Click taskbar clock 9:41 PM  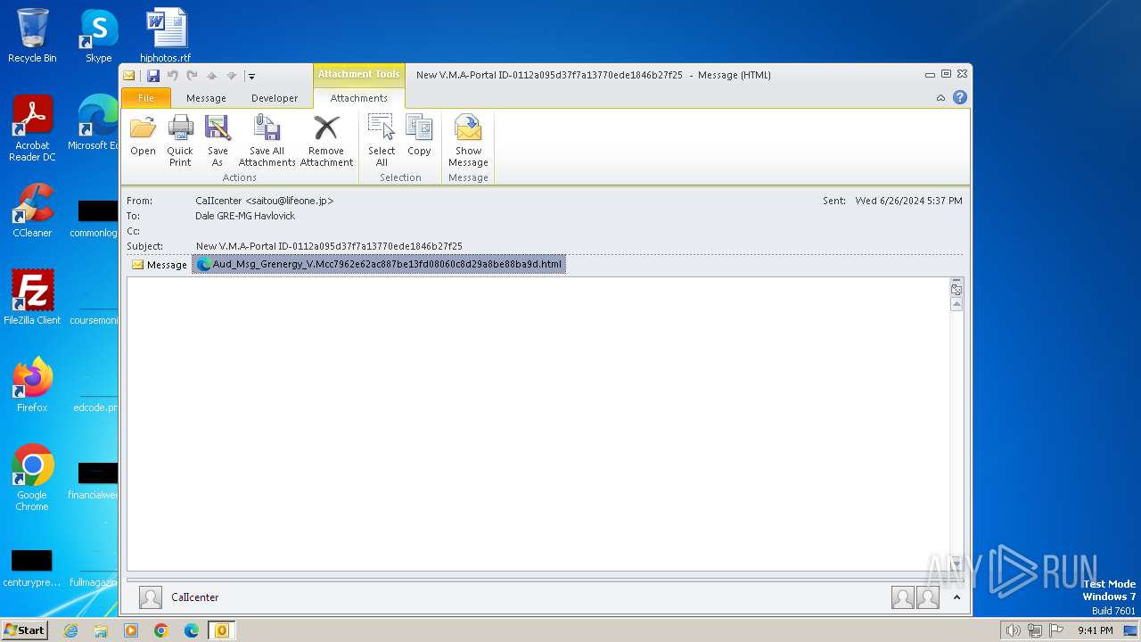point(1095,630)
